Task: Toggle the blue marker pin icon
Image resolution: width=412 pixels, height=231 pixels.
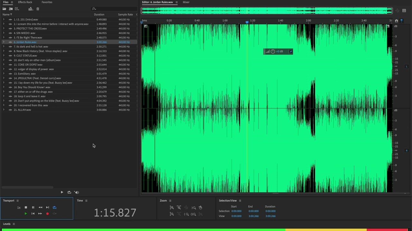Action: 401,21
